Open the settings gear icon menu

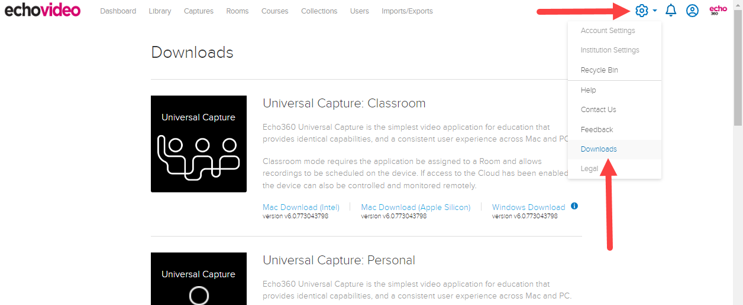642,11
